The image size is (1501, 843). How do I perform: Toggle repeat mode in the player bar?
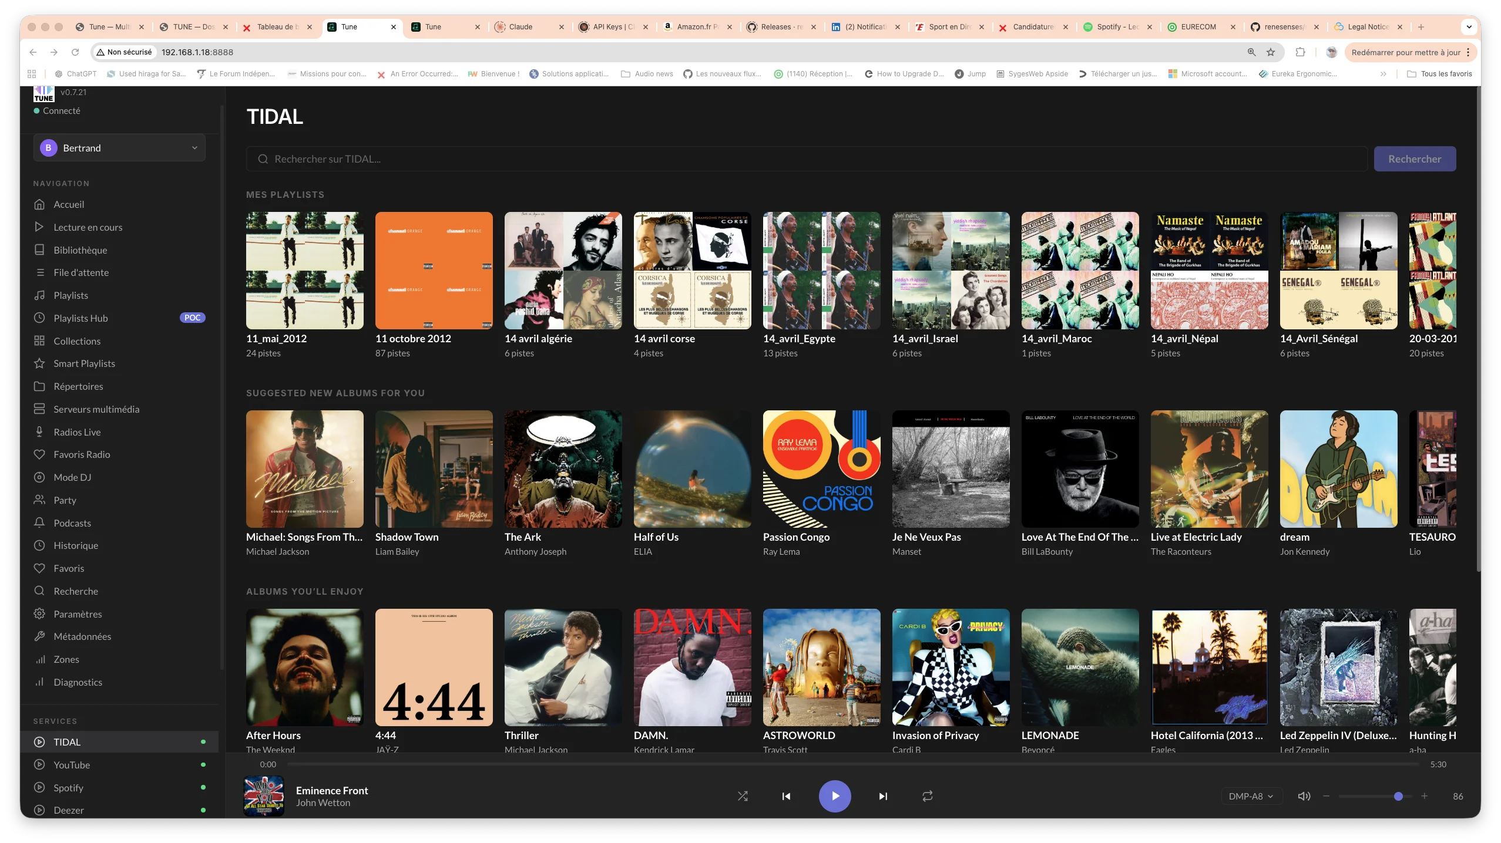(x=927, y=796)
